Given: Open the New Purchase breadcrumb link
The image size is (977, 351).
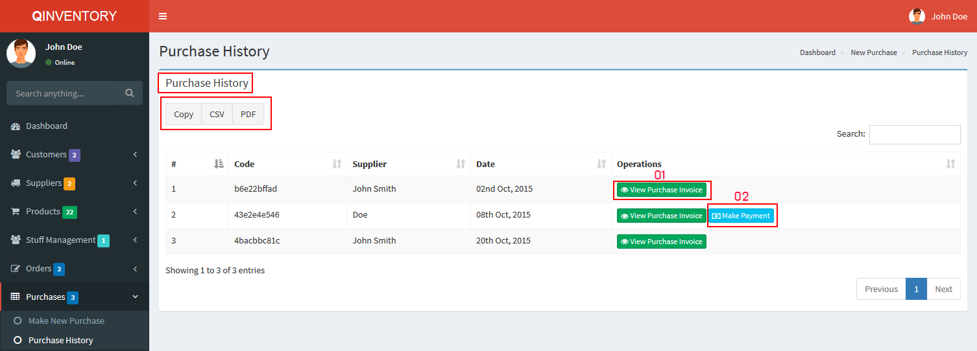Looking at the screenshot, I should (x=874, y=52).
